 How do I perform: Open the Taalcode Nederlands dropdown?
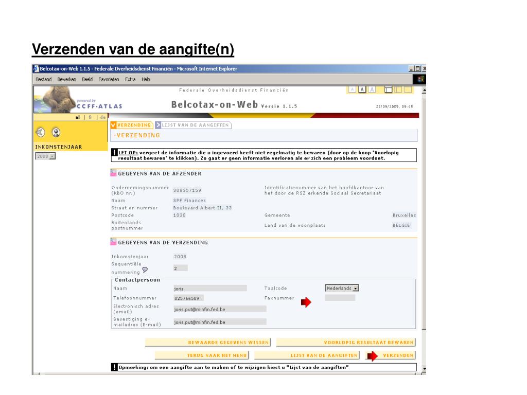(342, 288)
